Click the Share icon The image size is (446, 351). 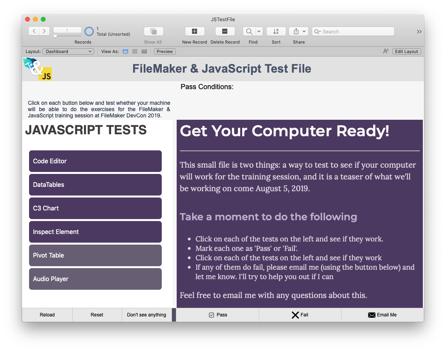pyautogui.click(x=296, y=31)
